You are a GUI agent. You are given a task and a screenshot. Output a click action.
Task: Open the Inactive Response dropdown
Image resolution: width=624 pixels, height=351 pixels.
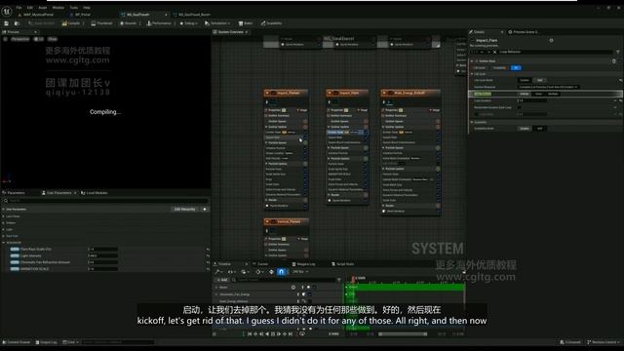click(x=548, y=87)
